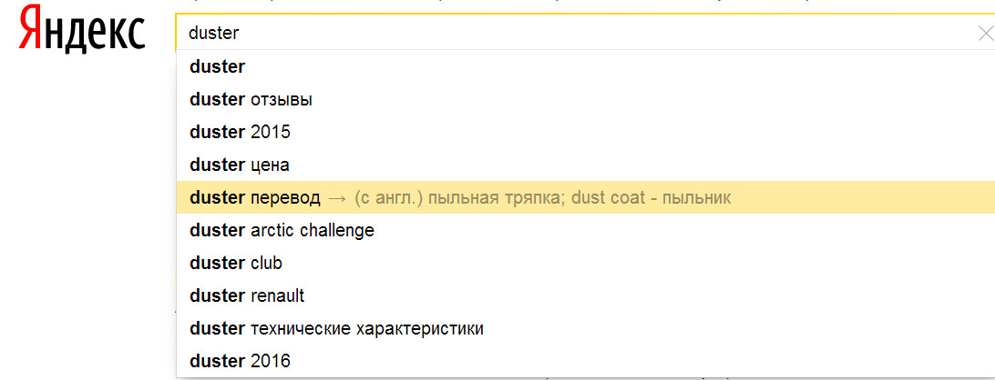Image resolution: width=995 pixels, height=380 pixels.
Task: Select the plain "duster" suggestion
Action: [585, 66]
